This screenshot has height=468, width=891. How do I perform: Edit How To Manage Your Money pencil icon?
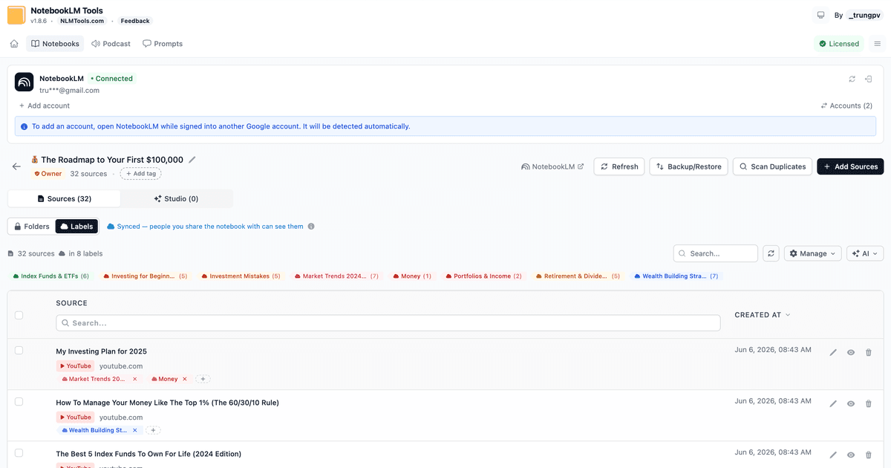833,404
